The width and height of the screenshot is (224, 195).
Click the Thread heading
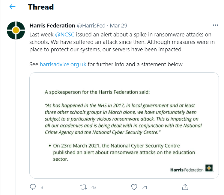point(41,7)
